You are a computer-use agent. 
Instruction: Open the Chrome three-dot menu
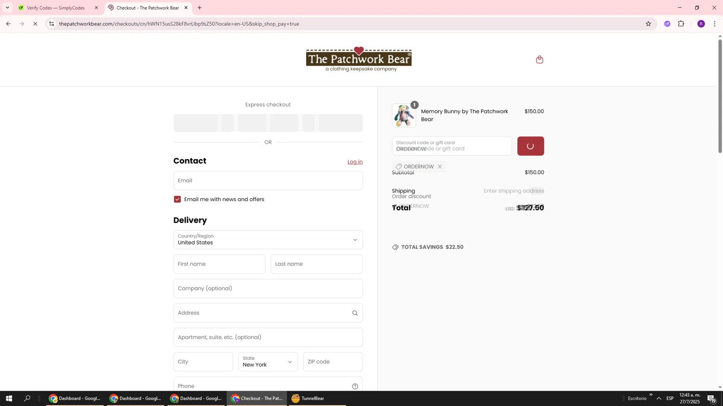[714, 24]
